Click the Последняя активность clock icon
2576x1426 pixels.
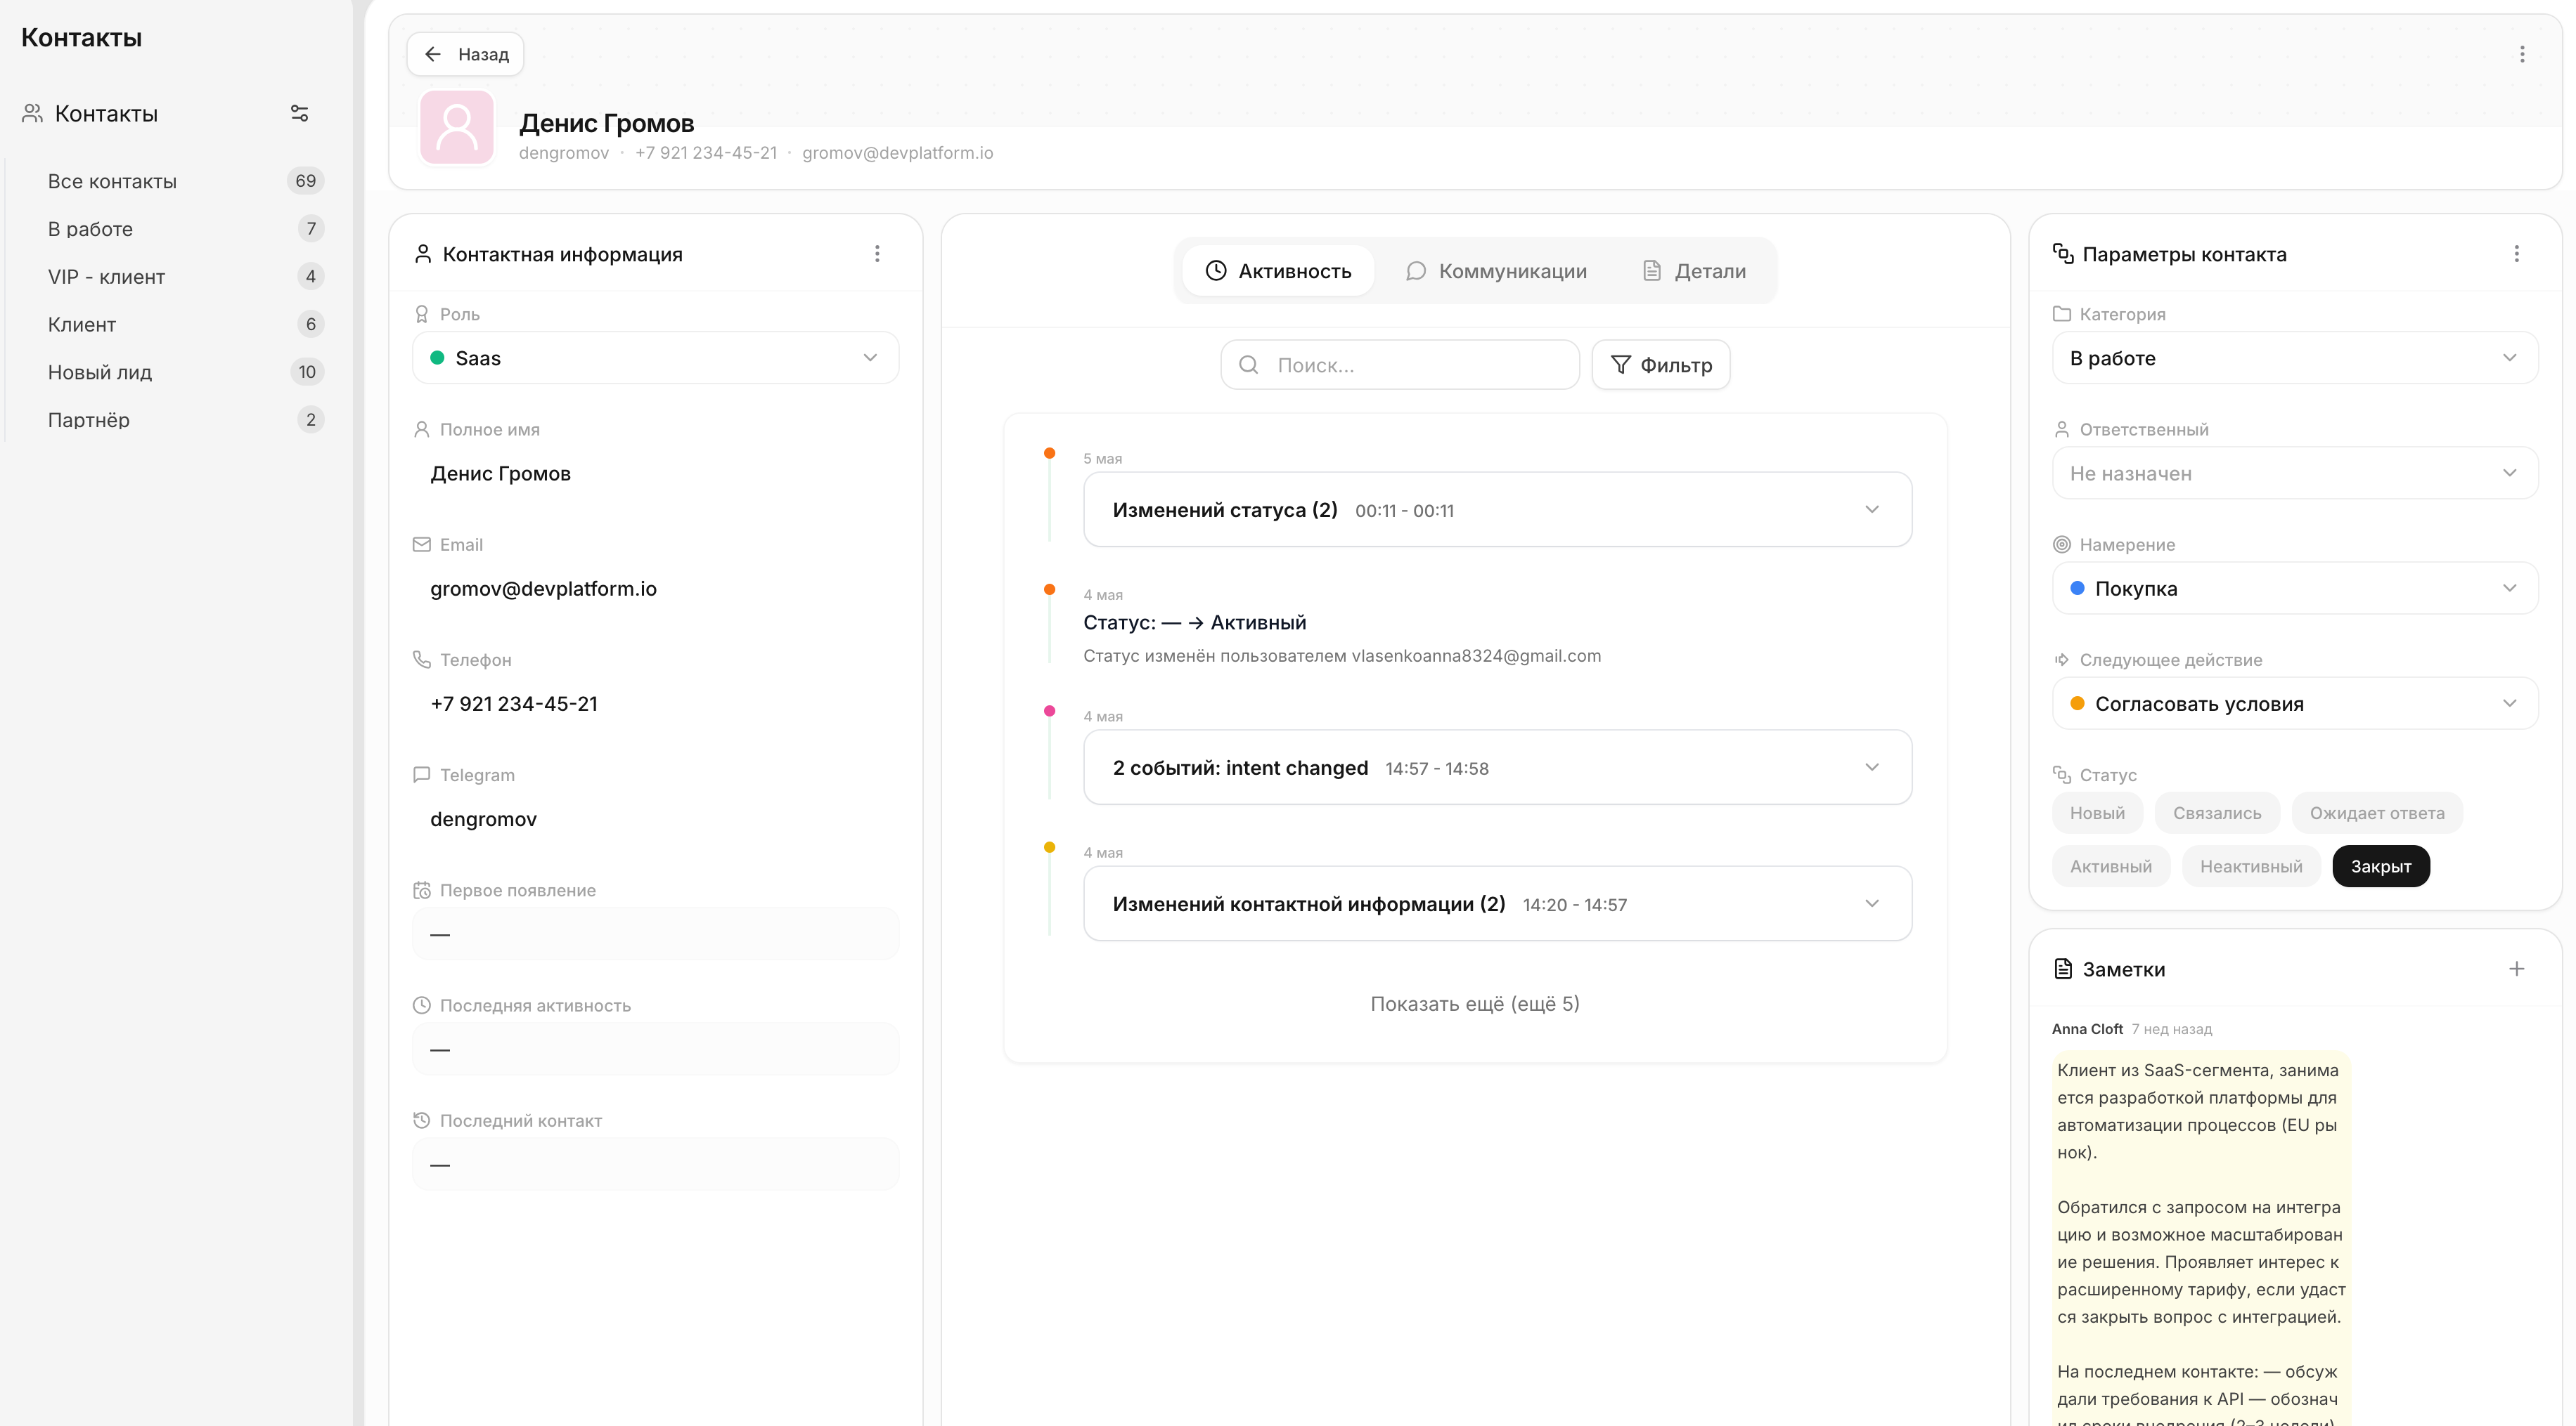tap(422, 1005)
